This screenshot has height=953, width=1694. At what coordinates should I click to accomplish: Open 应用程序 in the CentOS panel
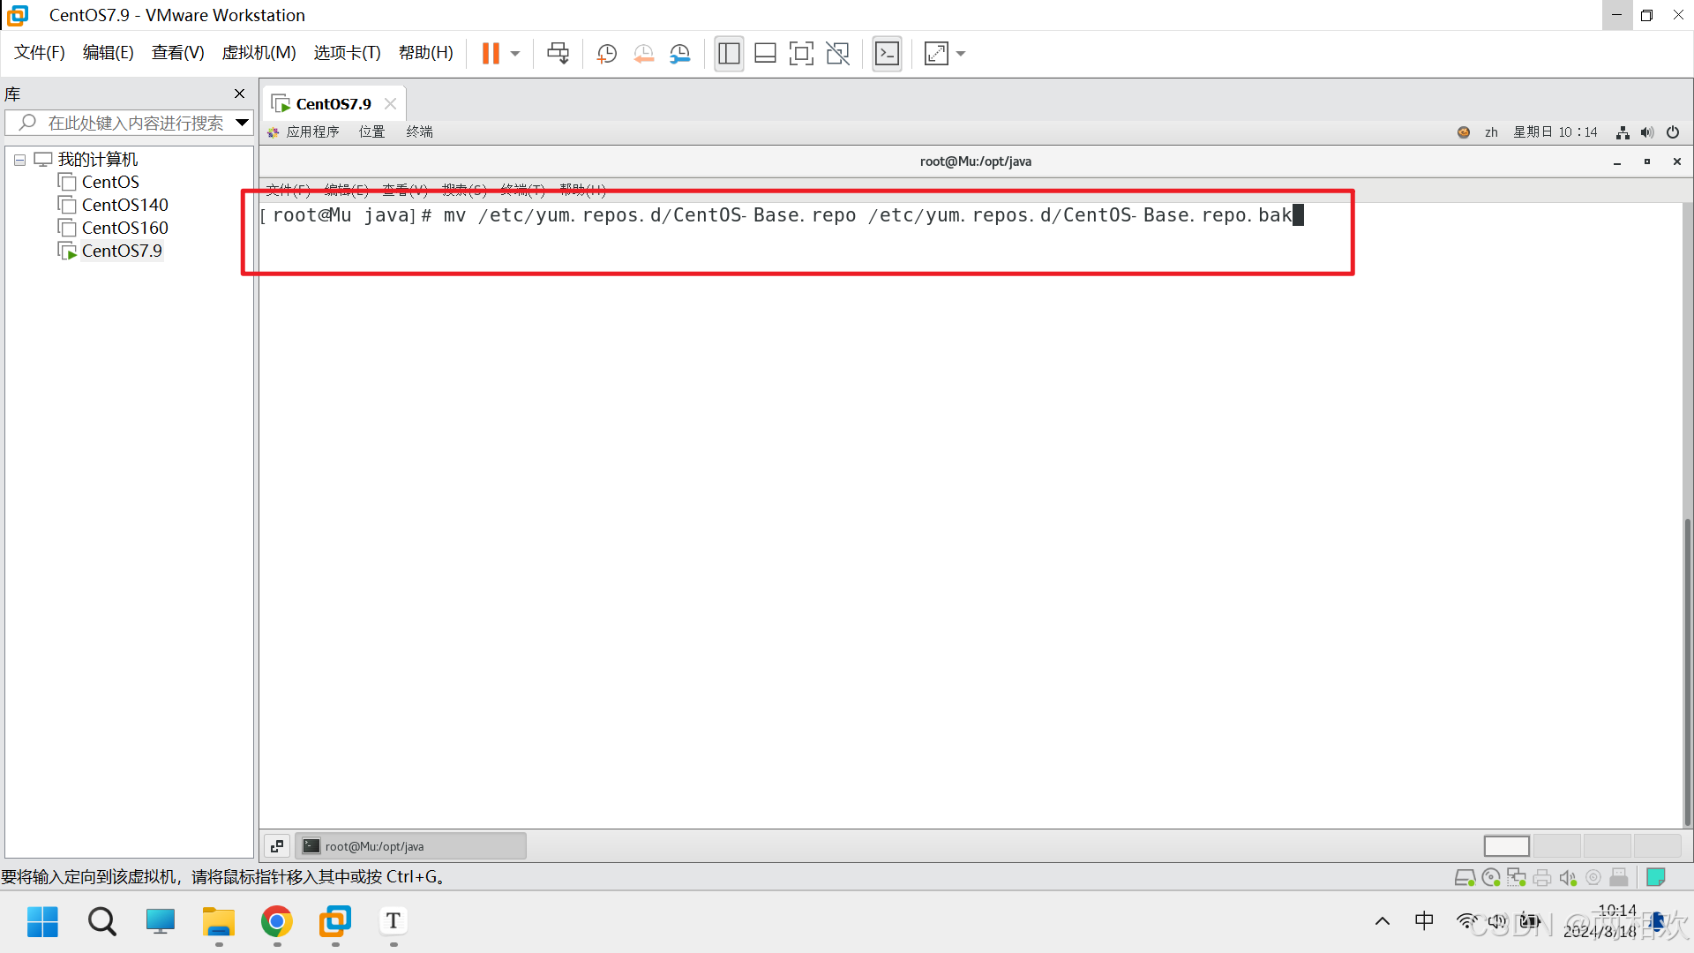coord(312,132)
